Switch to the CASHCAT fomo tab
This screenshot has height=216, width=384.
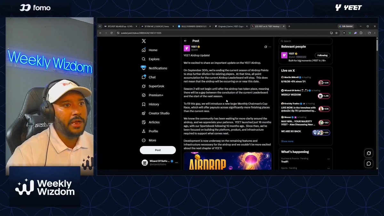click(x=157, y=26)
